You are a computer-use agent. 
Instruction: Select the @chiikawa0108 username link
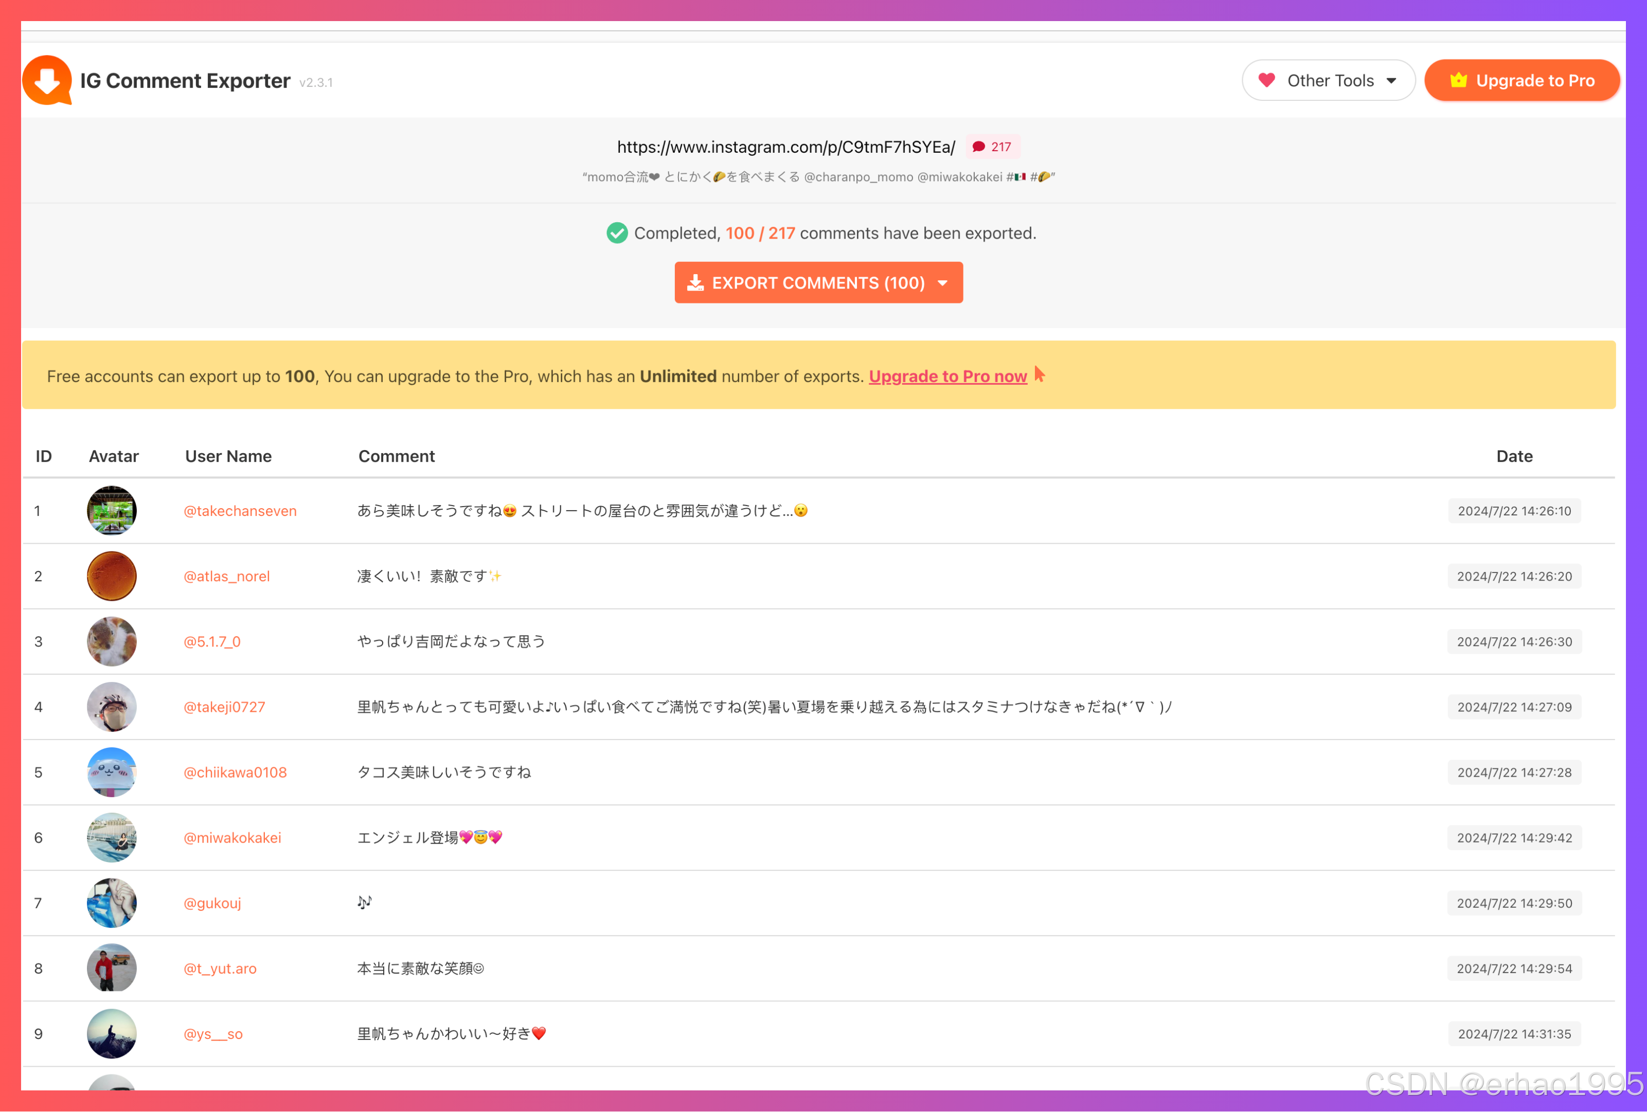click(x=235, y=772)
